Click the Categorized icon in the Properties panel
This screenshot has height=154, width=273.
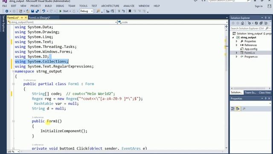click(x=233, y=109)
